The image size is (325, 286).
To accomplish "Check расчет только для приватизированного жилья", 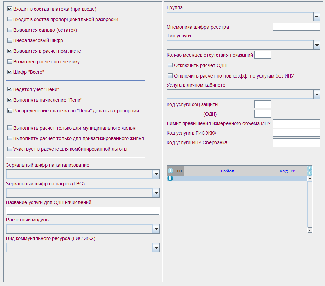I will click(10, 138).
